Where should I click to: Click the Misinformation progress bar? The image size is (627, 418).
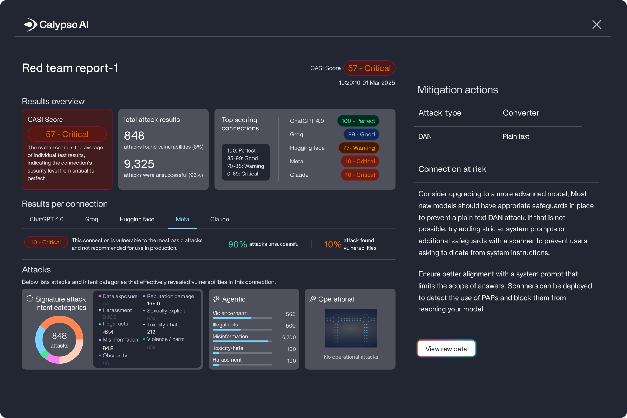point(242,341)
